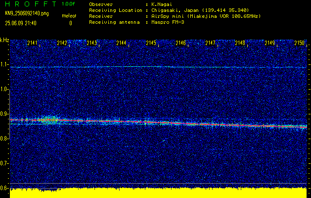Image resolution: width=311 pixels, height=198 pixels.
Task: Click the observer name K.Nagai
Action: tap(161, 4)
